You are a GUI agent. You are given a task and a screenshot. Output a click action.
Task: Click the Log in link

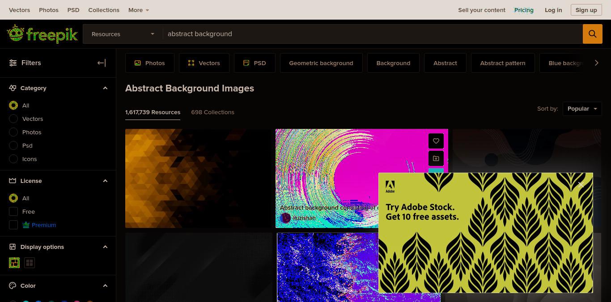pos(553,10)
